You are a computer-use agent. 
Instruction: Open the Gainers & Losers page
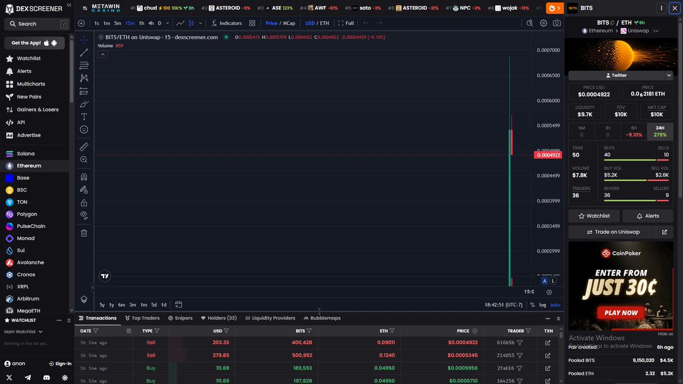pos(38,109)
